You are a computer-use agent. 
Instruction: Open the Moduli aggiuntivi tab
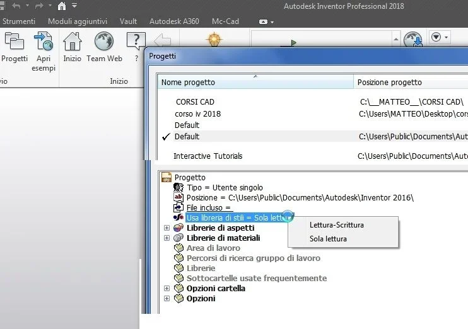point(78,21)
